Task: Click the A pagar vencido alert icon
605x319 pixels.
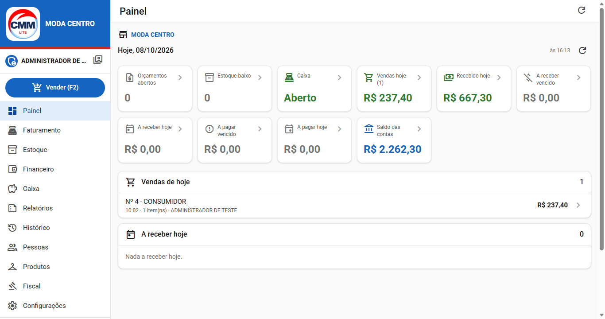Action: coord(209,129)
